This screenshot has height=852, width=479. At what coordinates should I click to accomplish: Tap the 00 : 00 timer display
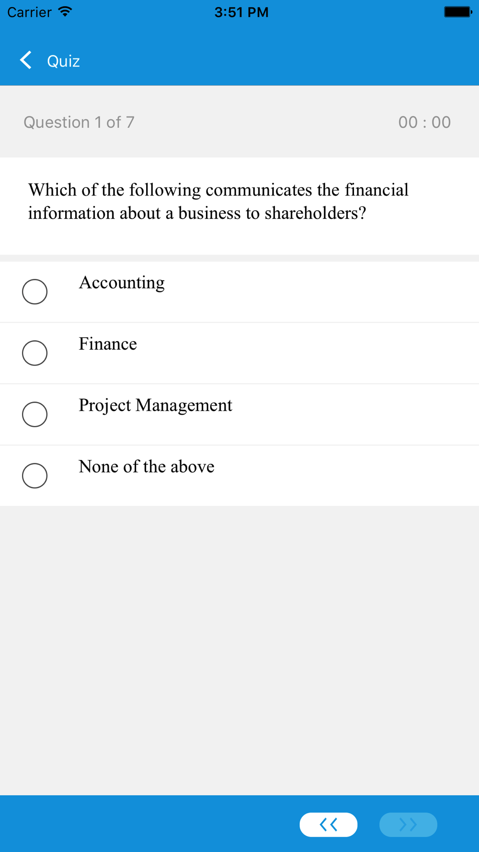pos(424,122)
